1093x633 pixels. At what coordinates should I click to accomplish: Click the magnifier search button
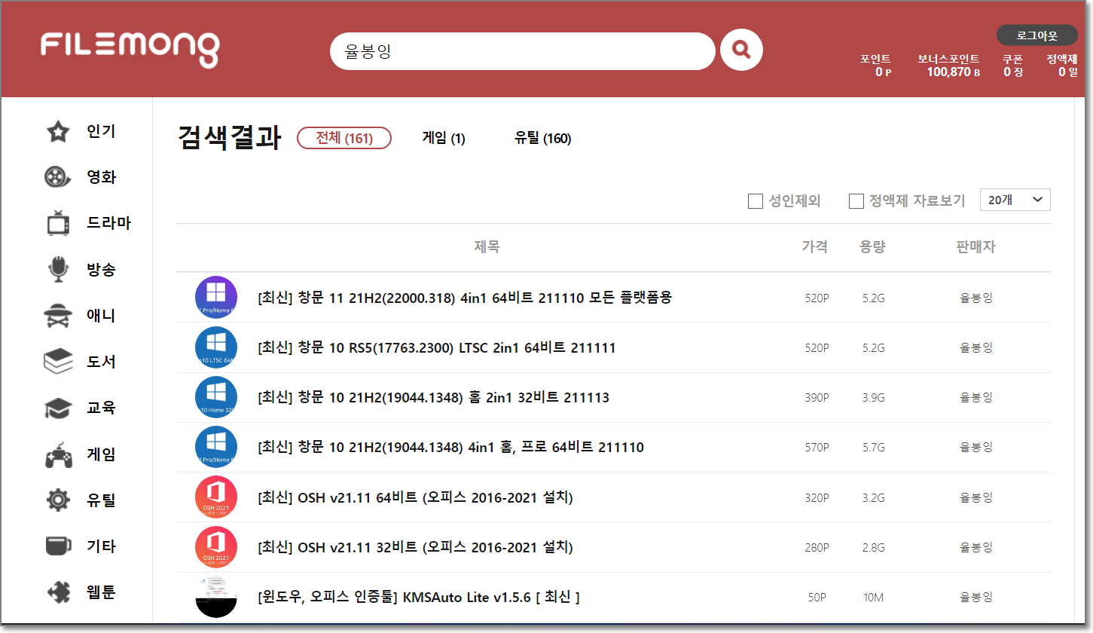741,50
